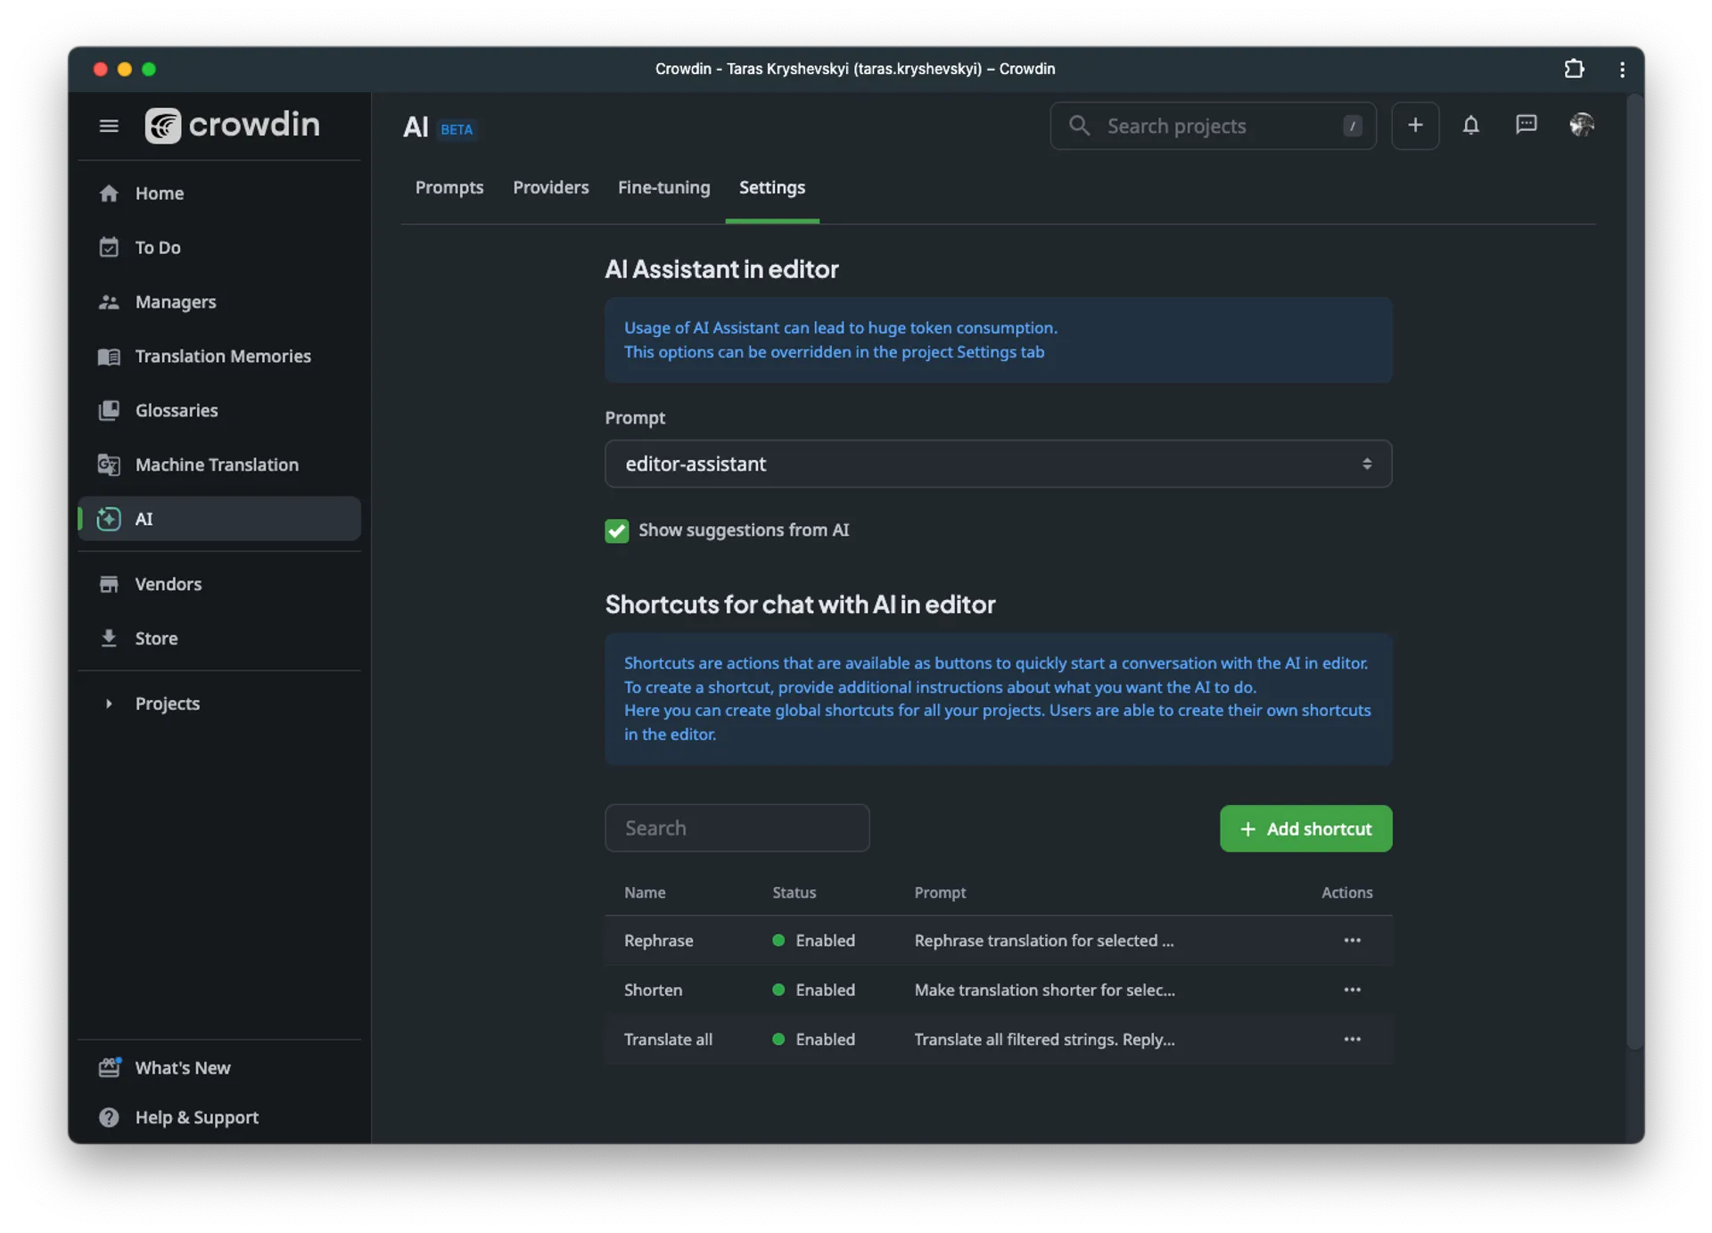
Task: Click the Translate all shortcut name
Action: coord(669,1040)
